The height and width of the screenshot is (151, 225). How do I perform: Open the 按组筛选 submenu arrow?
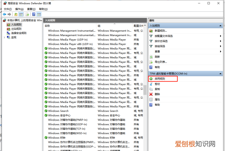(x=220, y=46)
